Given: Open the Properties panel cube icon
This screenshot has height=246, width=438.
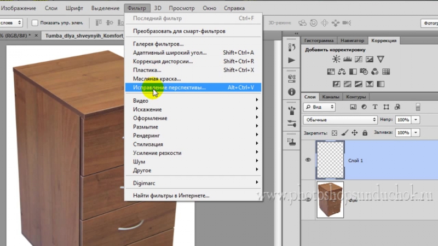Looking at the screenshot, I should (x=291, y=79).
